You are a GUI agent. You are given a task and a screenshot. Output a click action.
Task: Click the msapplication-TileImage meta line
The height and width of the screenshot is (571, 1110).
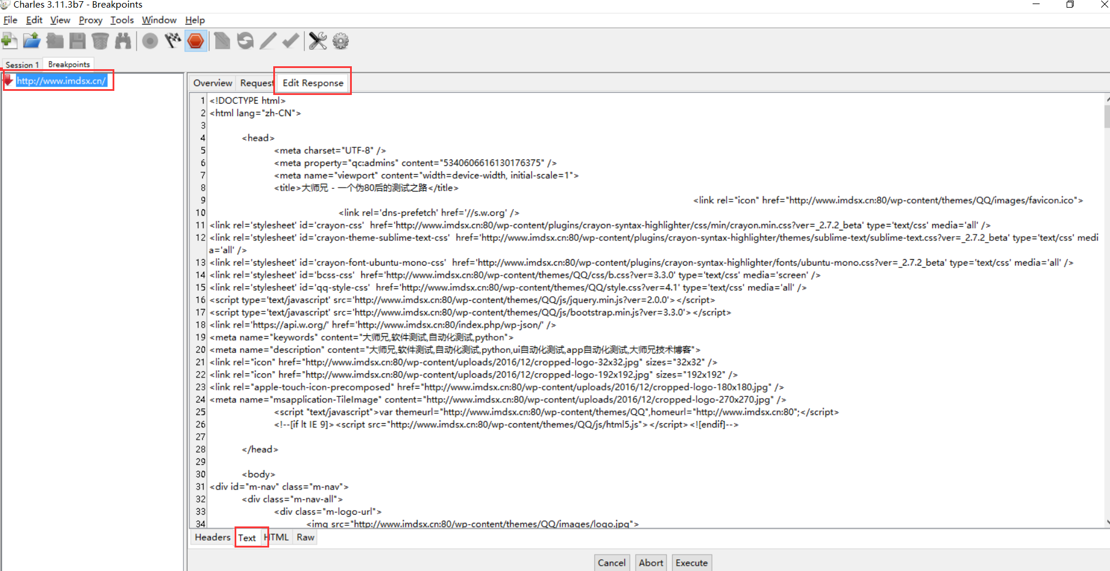[x=498, y=399]
